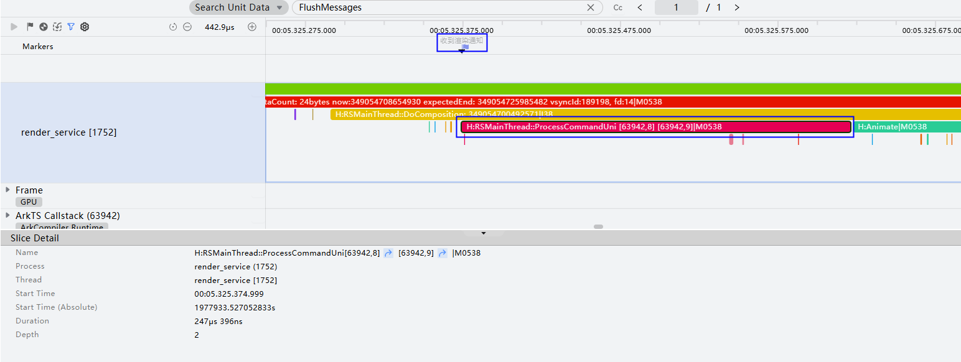Click the filter funnel icon
961x362 pixels.
tap(71, 27)
